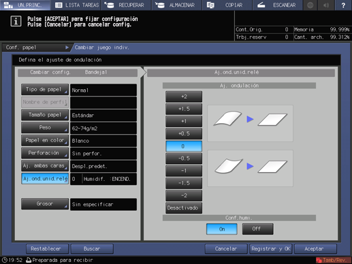Image resolution: width=352 pixels, height=264 pixels.
Task: Click the globe network icon
Action: [x=310, y=5]
